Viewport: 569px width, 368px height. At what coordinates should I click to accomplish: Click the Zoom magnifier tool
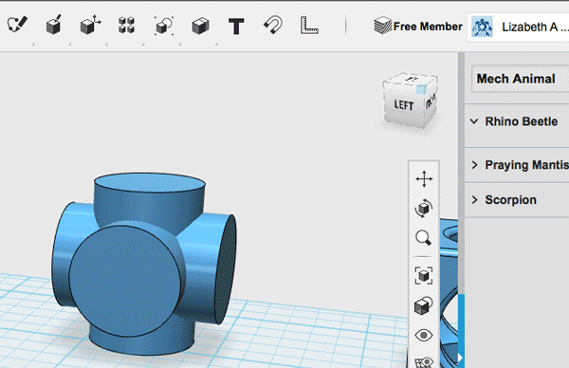tap(424, 238)
